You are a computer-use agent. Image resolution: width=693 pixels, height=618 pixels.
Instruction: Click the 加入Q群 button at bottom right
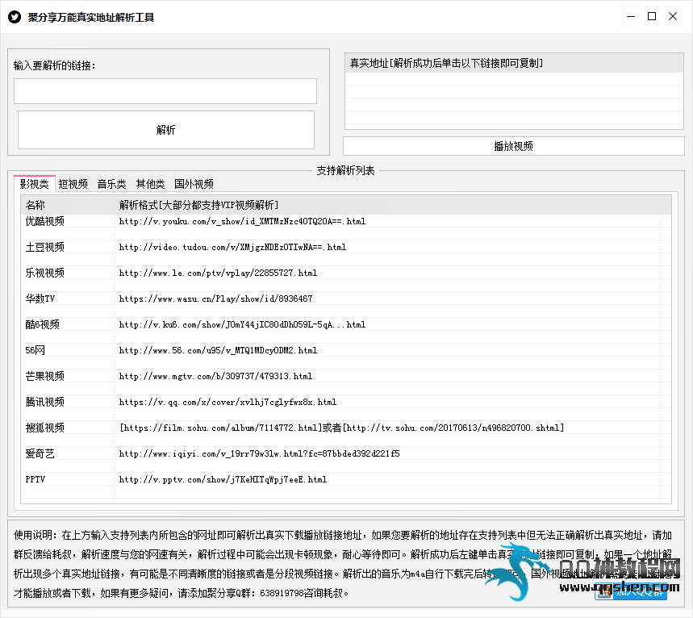[631, 591]
